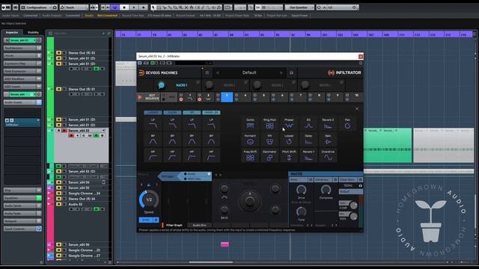The width and height of the screenshot is (479, 269).
Task: Toggle the Clean Bass power button
Action: (361, 179)
